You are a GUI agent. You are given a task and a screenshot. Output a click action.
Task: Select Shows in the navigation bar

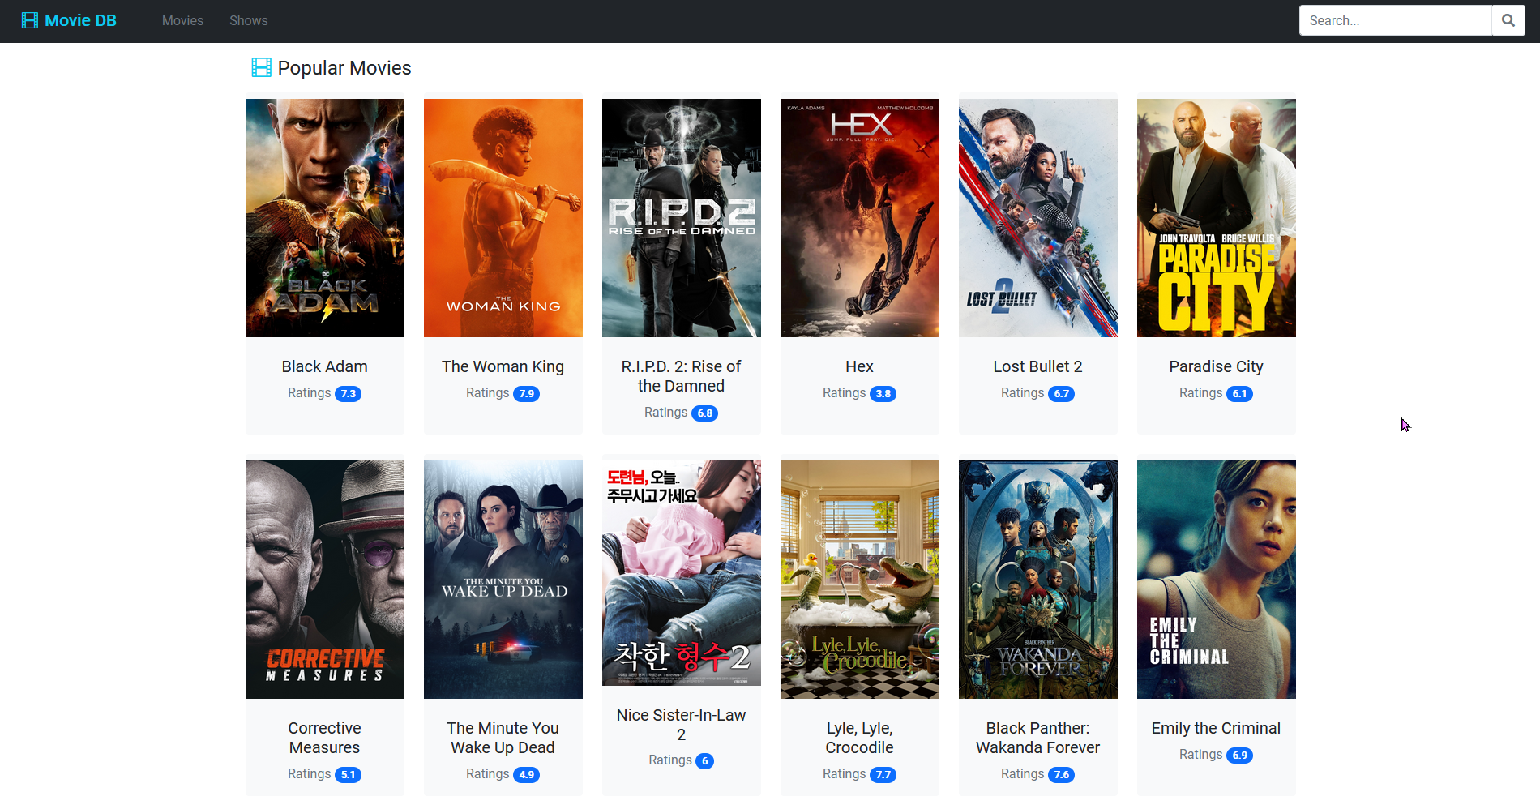coord(248,20)
